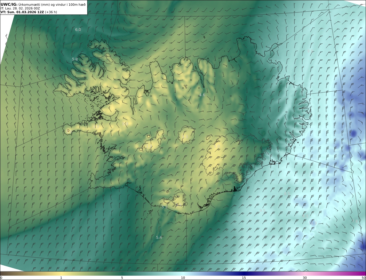Screen dimensions: 366x280
Task: Click the 5.4 value label south of Iceland
Action: [x=159, y=238]
